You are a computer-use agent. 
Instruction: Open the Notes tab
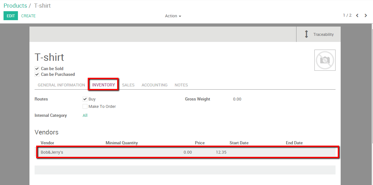[x=181, y=85]
